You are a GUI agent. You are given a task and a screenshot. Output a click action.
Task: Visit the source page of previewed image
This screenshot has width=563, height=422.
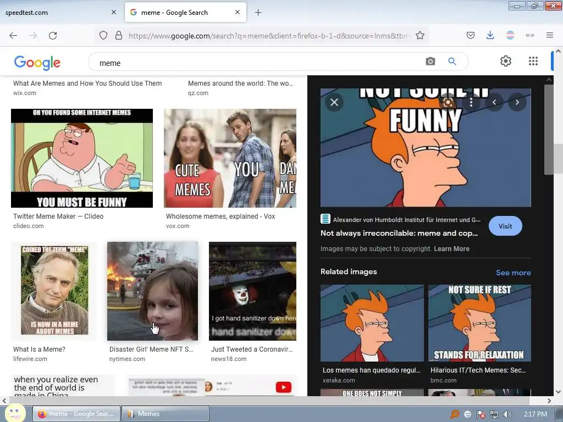click(x=505, y=226)
